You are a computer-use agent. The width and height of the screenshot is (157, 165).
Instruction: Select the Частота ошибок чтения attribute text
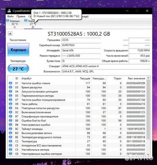coord(36,83)
